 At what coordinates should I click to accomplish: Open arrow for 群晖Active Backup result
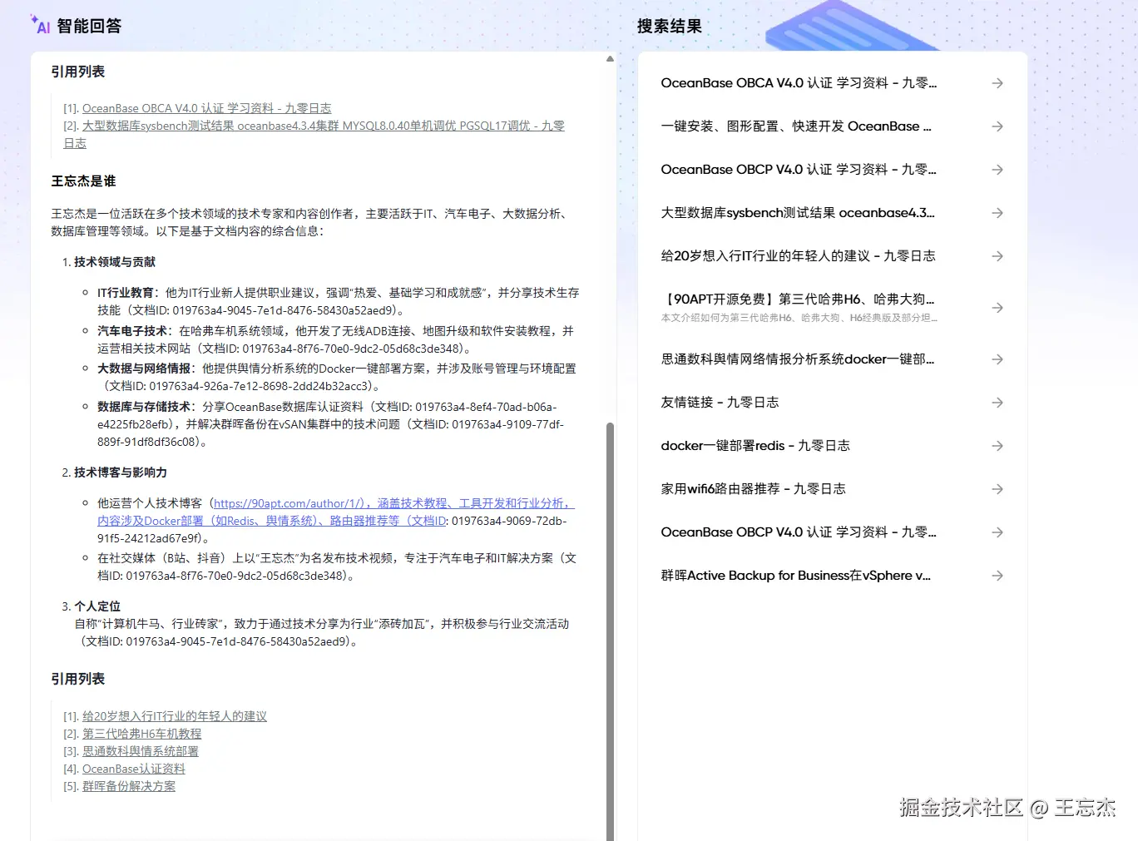pyautogui.click(x=997, y=576)
